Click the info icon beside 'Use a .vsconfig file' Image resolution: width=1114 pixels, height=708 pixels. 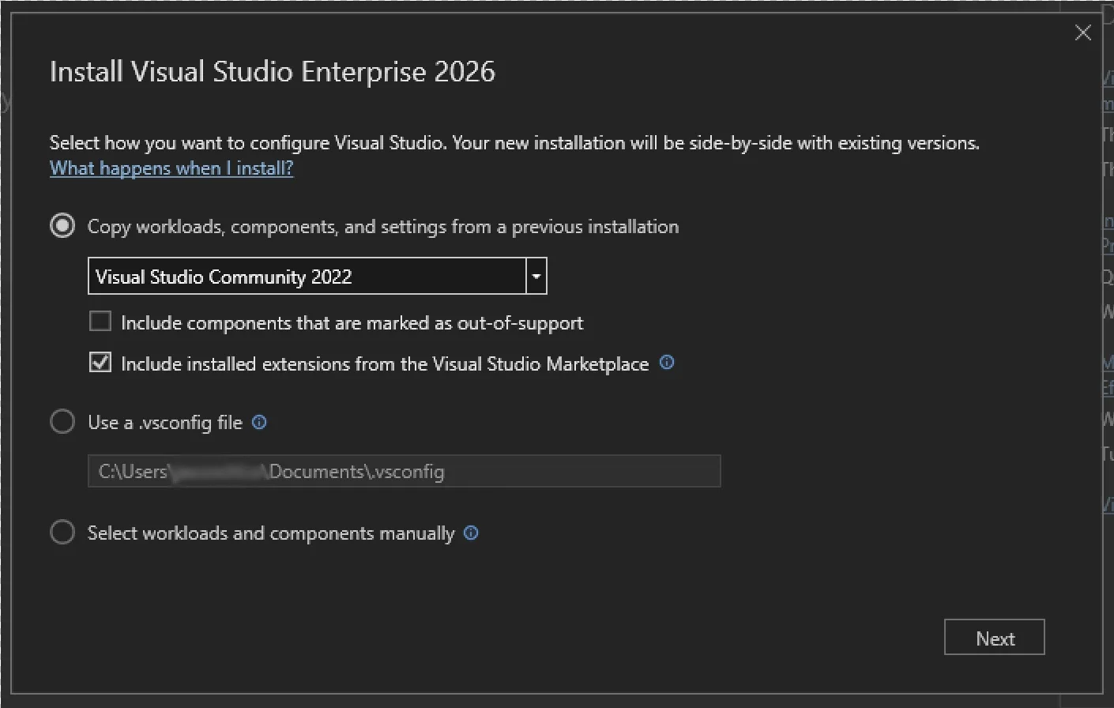(x=258, y=423)
